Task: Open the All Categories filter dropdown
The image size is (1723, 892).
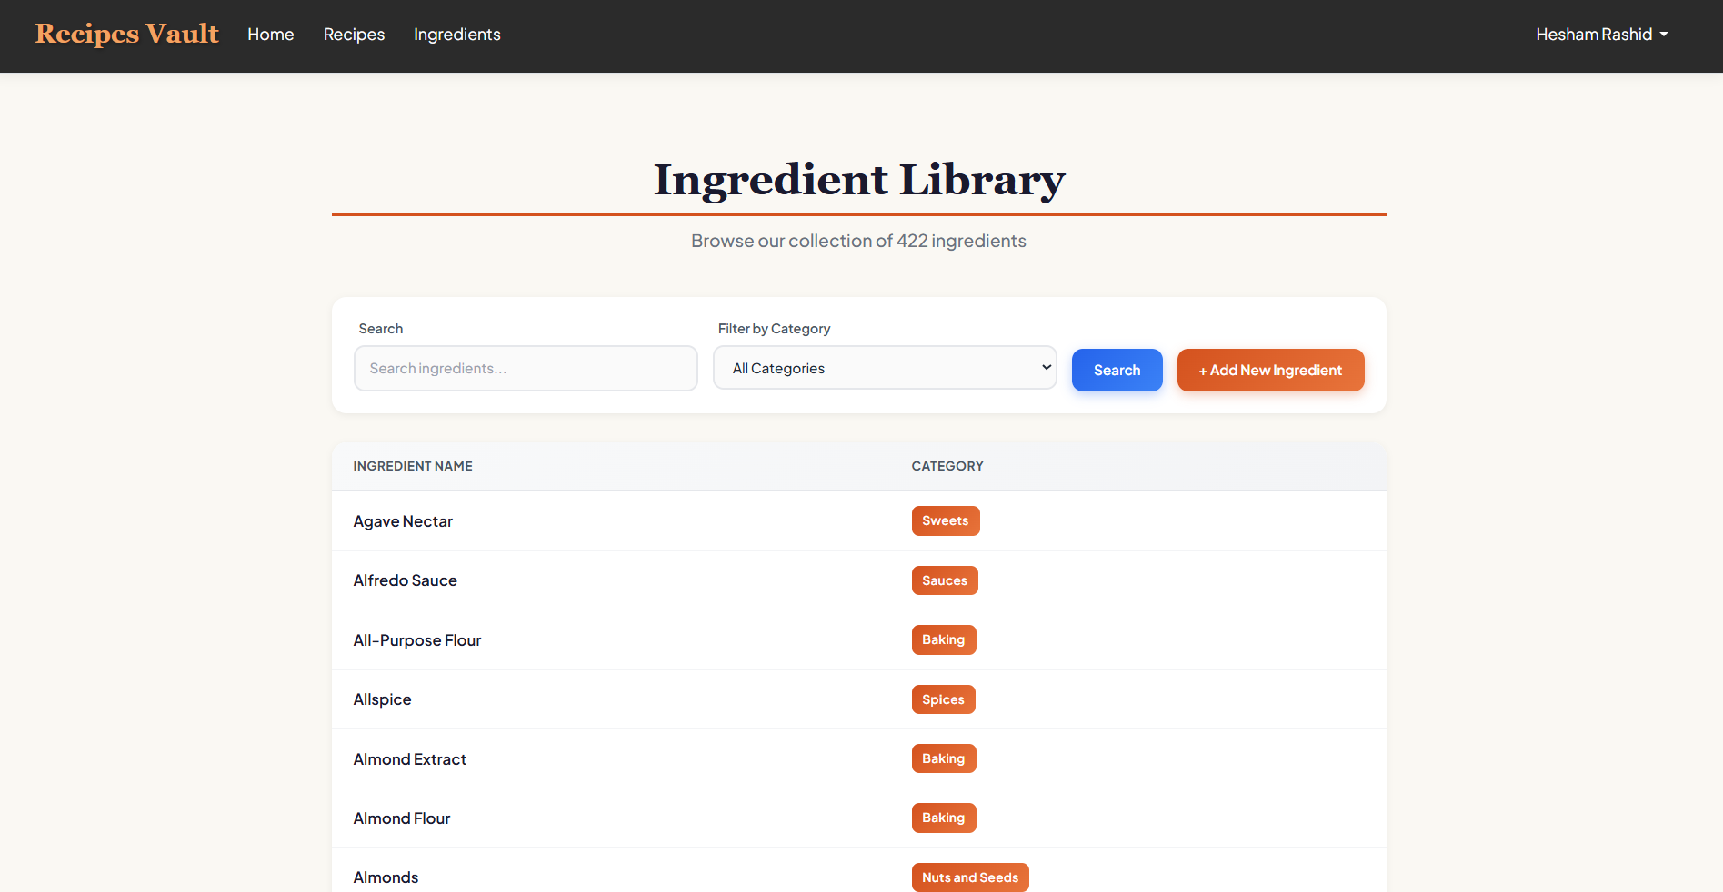Action: pyautogui.click(x=884, y=369)
